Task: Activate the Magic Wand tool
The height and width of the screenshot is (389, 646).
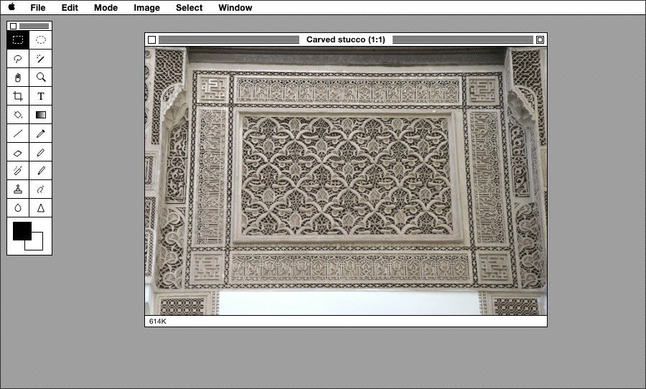Action: click(41, 59)
